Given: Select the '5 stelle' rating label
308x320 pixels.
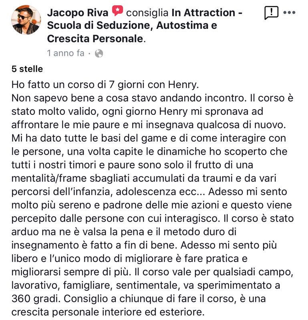Looking at the screenshot, I should (27, 69).
